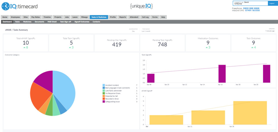Click the Recorded in Error legend swatch
This screenshot has height=132, width=278.
pyautogui.click(x=103, y=99)
